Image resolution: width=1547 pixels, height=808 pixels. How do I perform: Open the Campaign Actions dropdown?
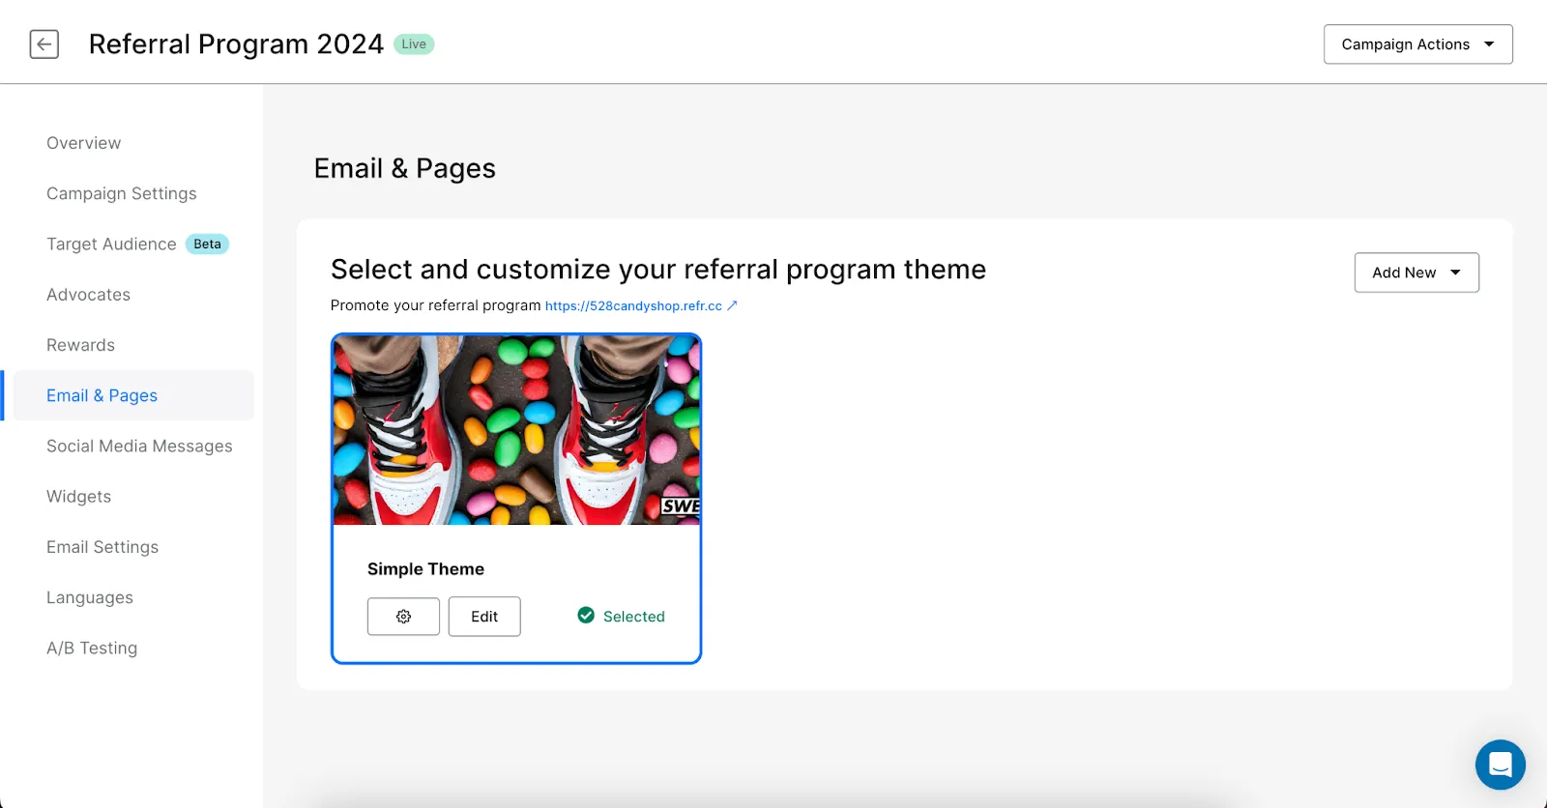[x=1417, y=44]
